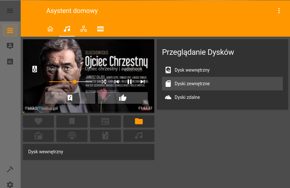Pause the audiobook playback
The image size is (290, 188).
[130, 82]
